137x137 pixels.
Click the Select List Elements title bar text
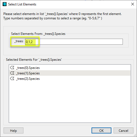[x=22, y=4]
